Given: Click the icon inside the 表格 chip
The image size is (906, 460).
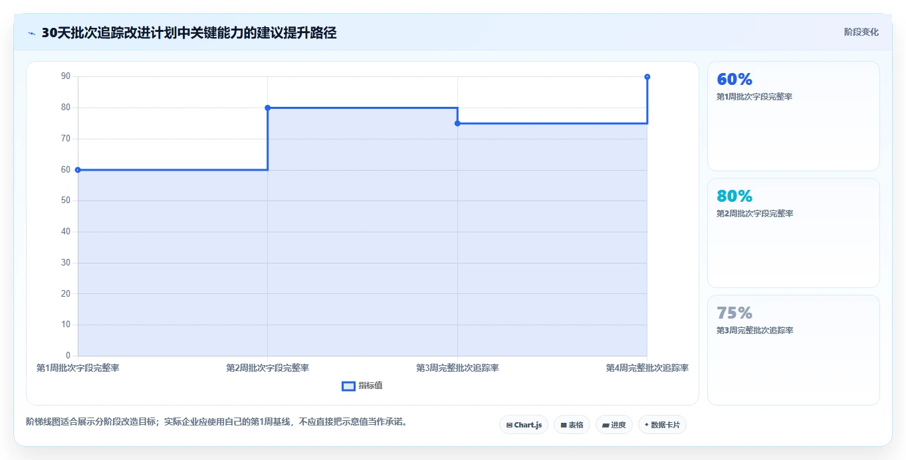Looking at the screenshot, I should [564, 425].
